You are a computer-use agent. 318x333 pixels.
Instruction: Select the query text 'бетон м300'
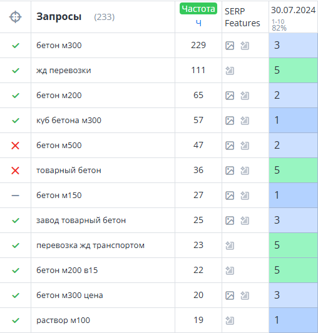[59, 45]
